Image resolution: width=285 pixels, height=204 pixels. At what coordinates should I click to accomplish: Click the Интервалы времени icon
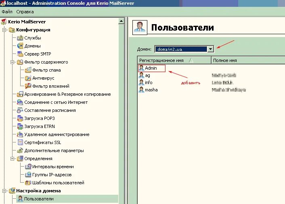click(x=28, y=167)
